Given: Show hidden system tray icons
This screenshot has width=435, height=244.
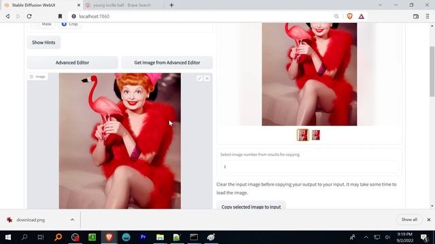Looking at the screenshot, I should [x=366, y=237].
